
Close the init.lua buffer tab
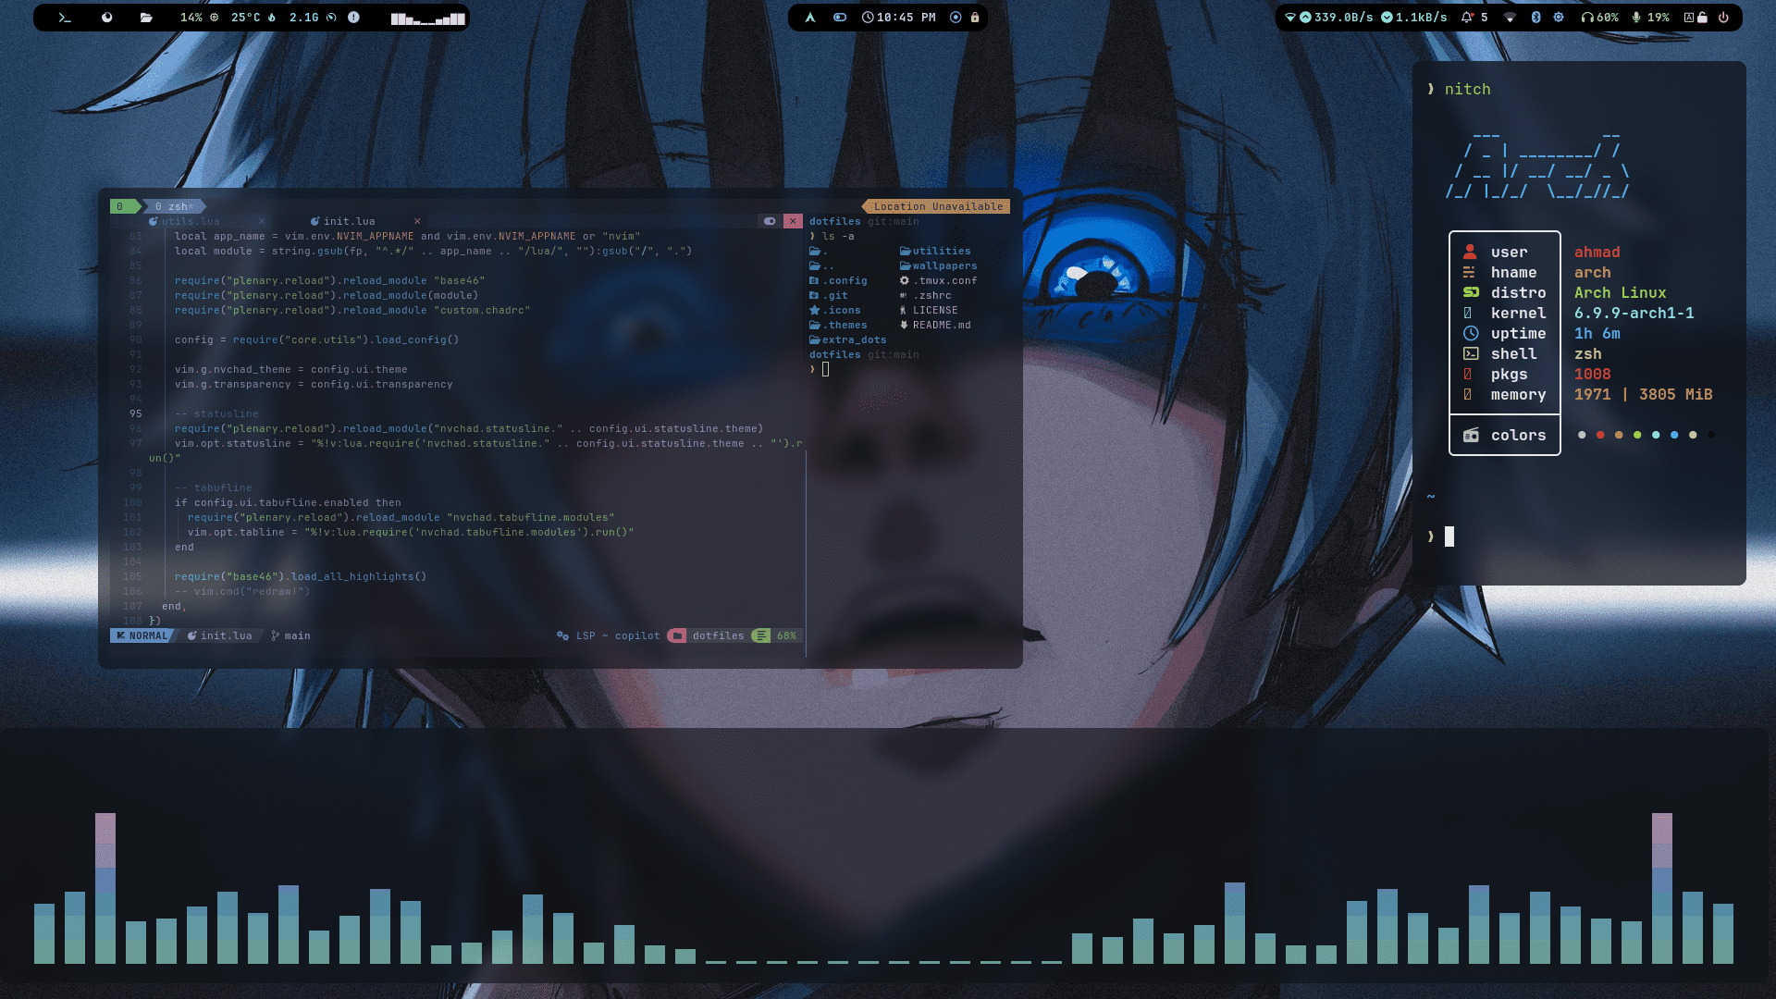[x=417, y=221]
